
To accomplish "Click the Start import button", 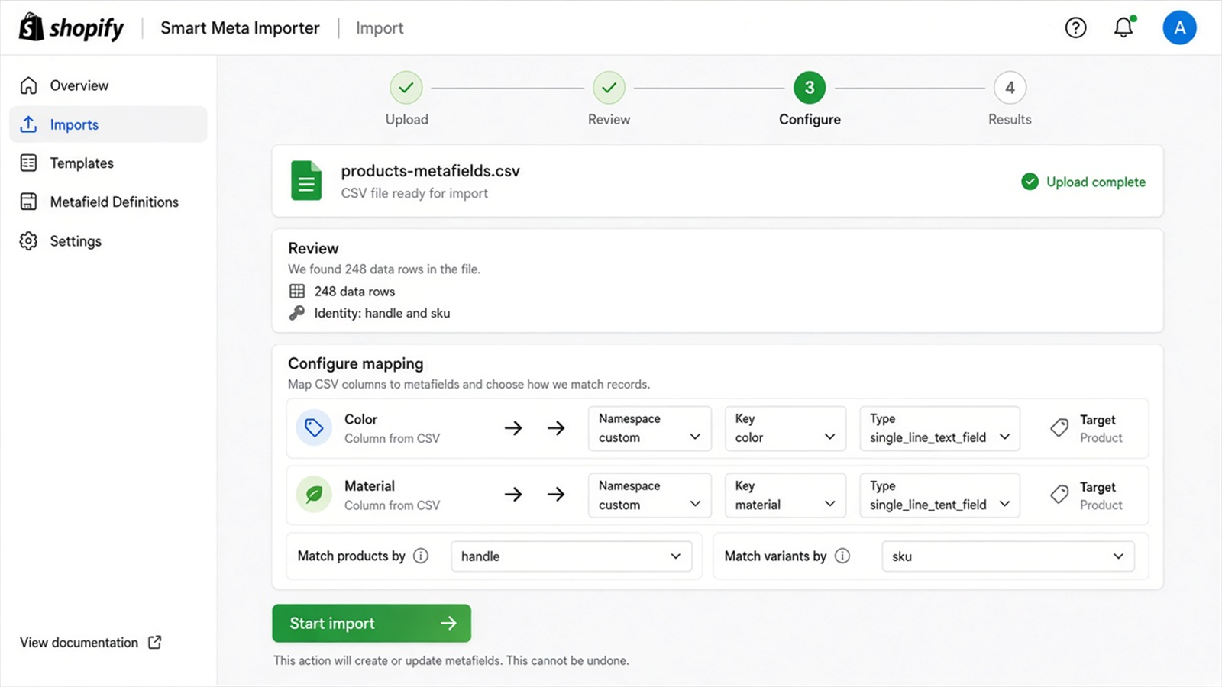I will [x=371, y=623].
